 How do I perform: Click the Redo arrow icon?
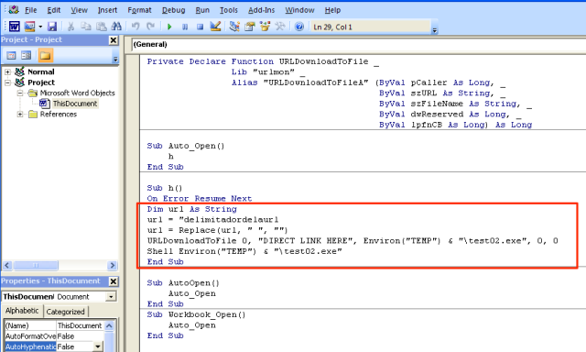150,27
